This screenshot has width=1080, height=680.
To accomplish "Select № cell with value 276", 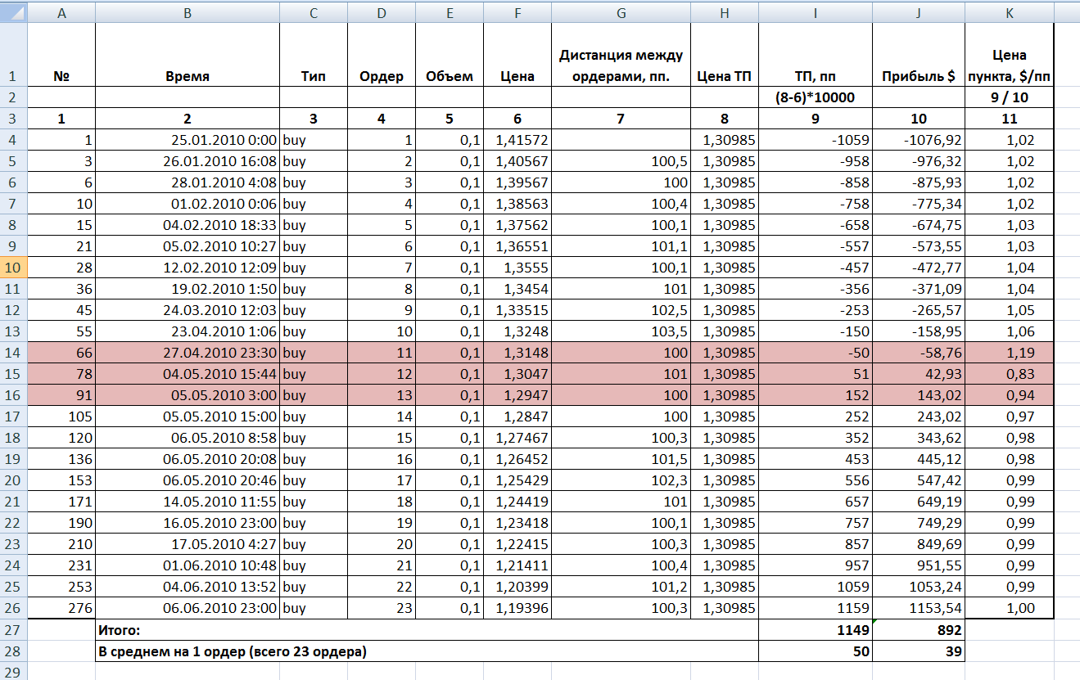I will pos(61,608).
